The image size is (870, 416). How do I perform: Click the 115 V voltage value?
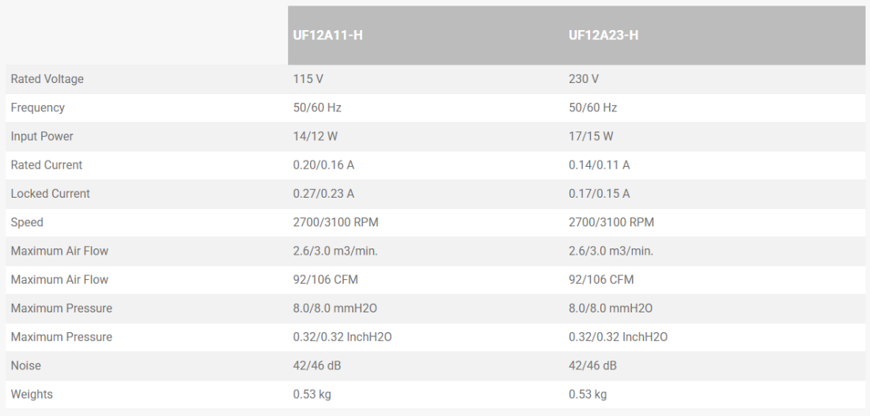click(308, 79)
